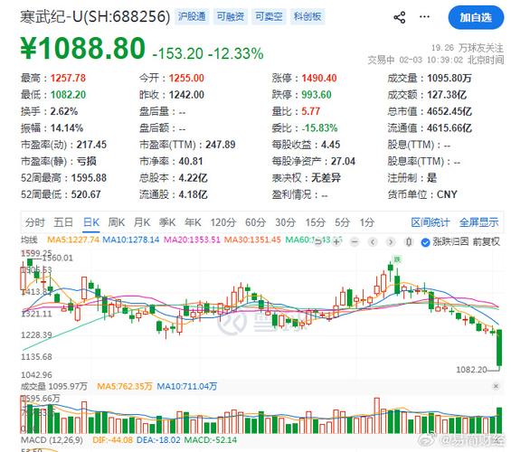Click the chart zoom out minus icon
The image size is (511, 452).
click(355, 242)
